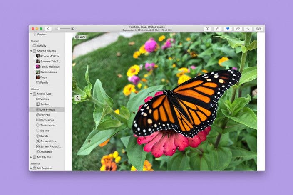Click the Edit button
Screen dimensions: 293x195
click(x=259, y=29)
